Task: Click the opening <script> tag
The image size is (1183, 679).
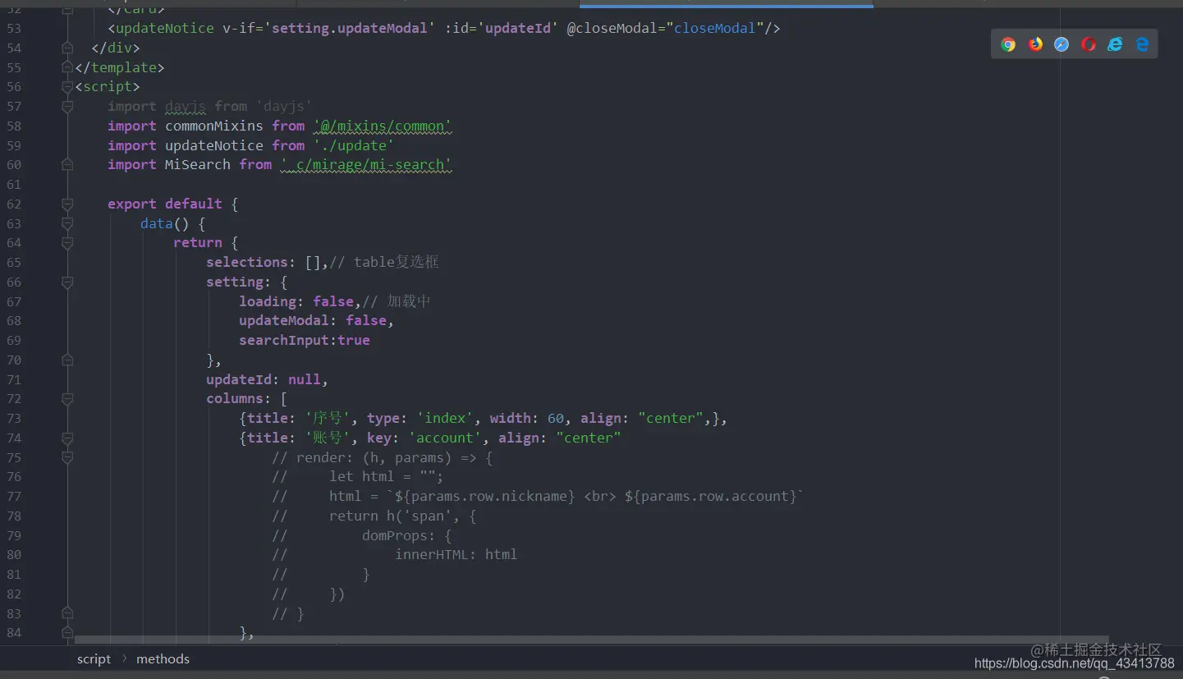Action: click(108, 86)
